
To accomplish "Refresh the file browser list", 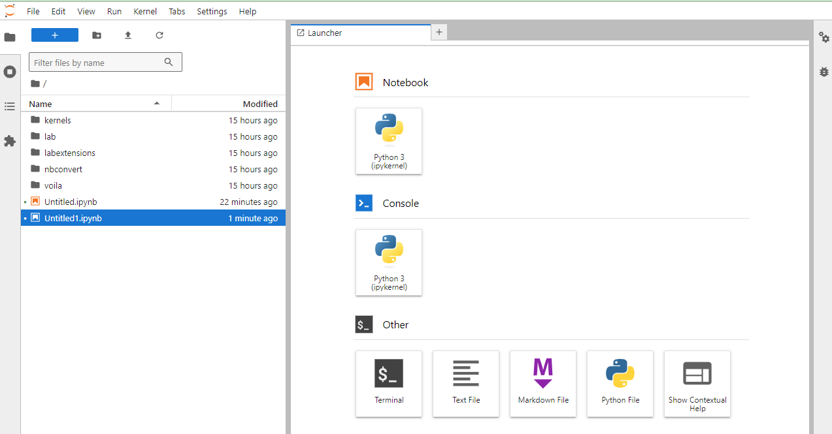I will [159, 35].
